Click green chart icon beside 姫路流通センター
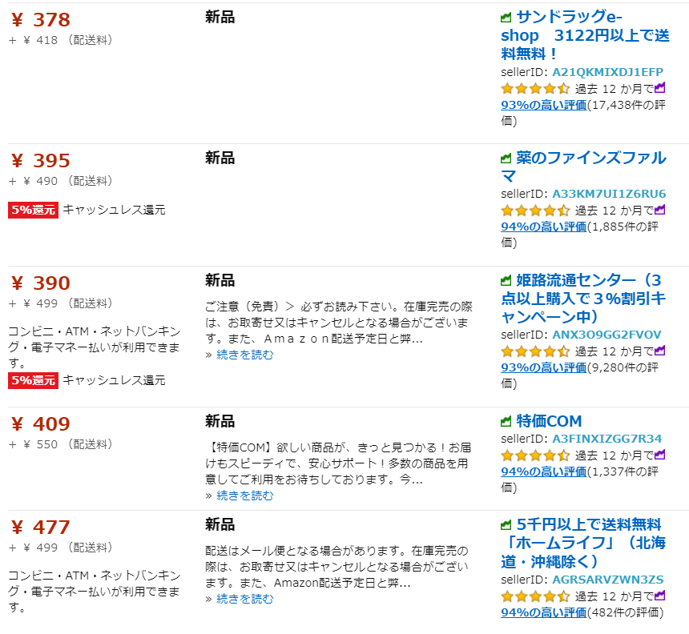689x634 pixels. 506,281
